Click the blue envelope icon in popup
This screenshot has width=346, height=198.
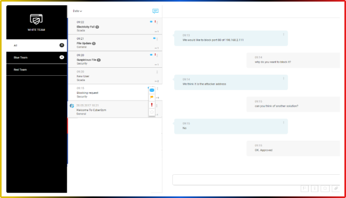(x=152, y=90)
